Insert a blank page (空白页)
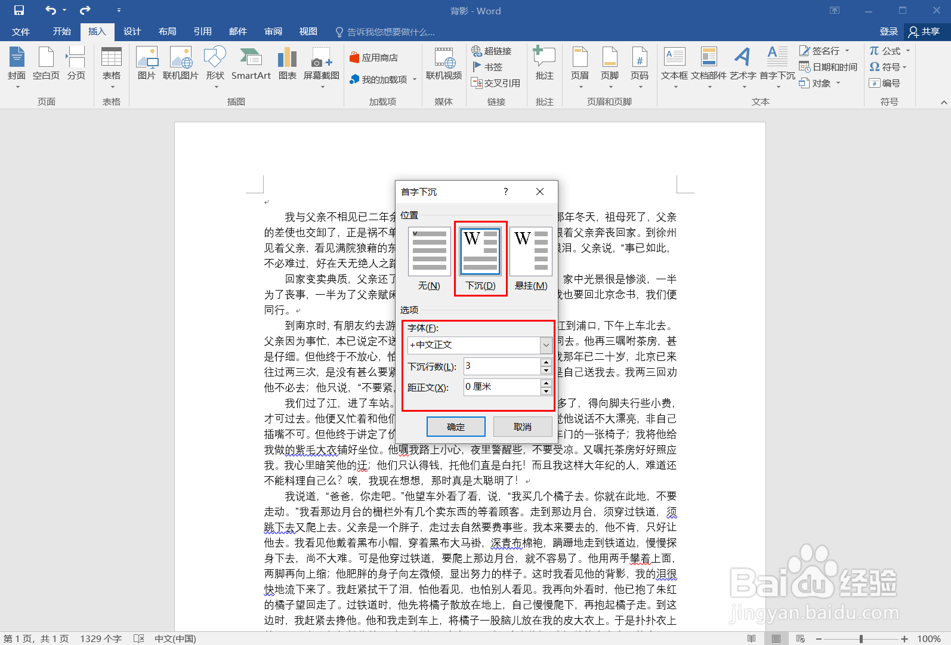The image size is (951, 645). click(x=46, y=63)
